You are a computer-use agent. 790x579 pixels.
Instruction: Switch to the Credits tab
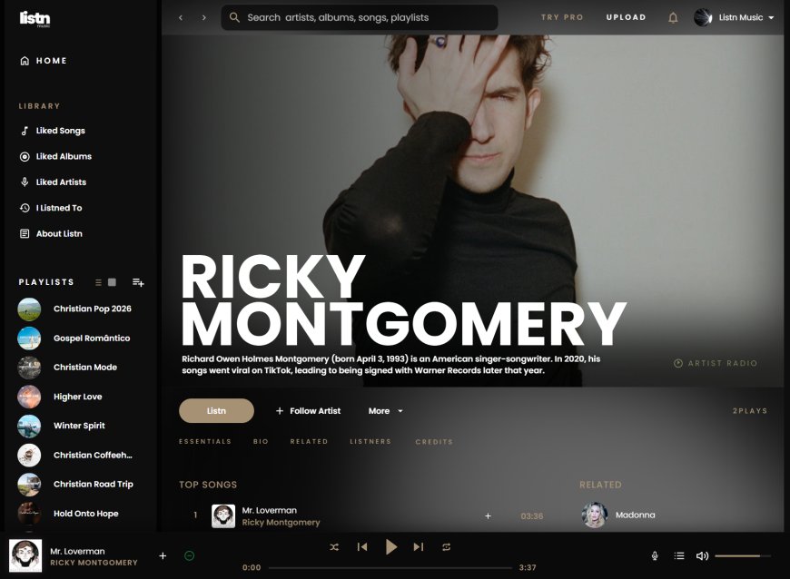pyautogui.click(x=433, y=442)
